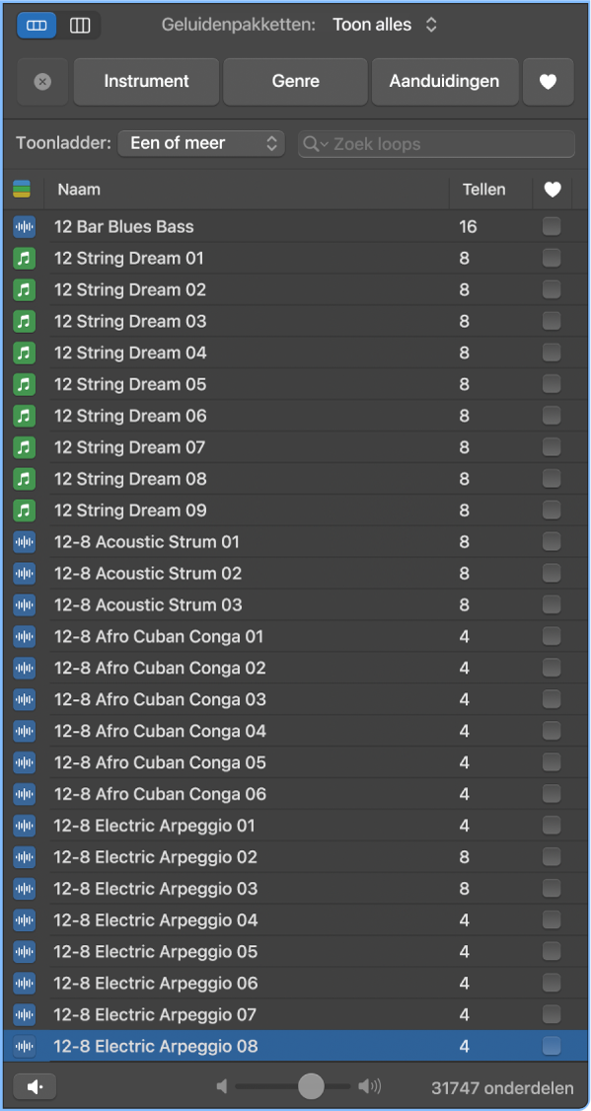Image resolution: width=591 pixels, height=1111 pixels.
Task: Click green note icon of 12 String Dream 01
Action: 24,258
